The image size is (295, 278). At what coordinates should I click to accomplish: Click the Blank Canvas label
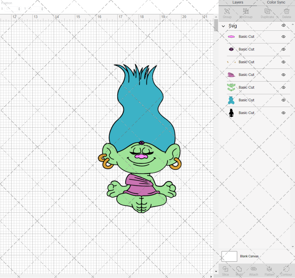[249, 256]
